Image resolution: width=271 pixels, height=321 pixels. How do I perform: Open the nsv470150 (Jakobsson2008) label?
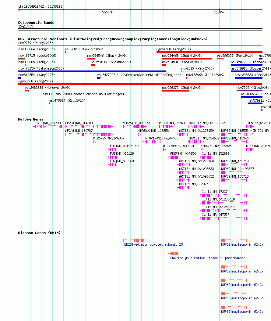click(x=41, y=68)
